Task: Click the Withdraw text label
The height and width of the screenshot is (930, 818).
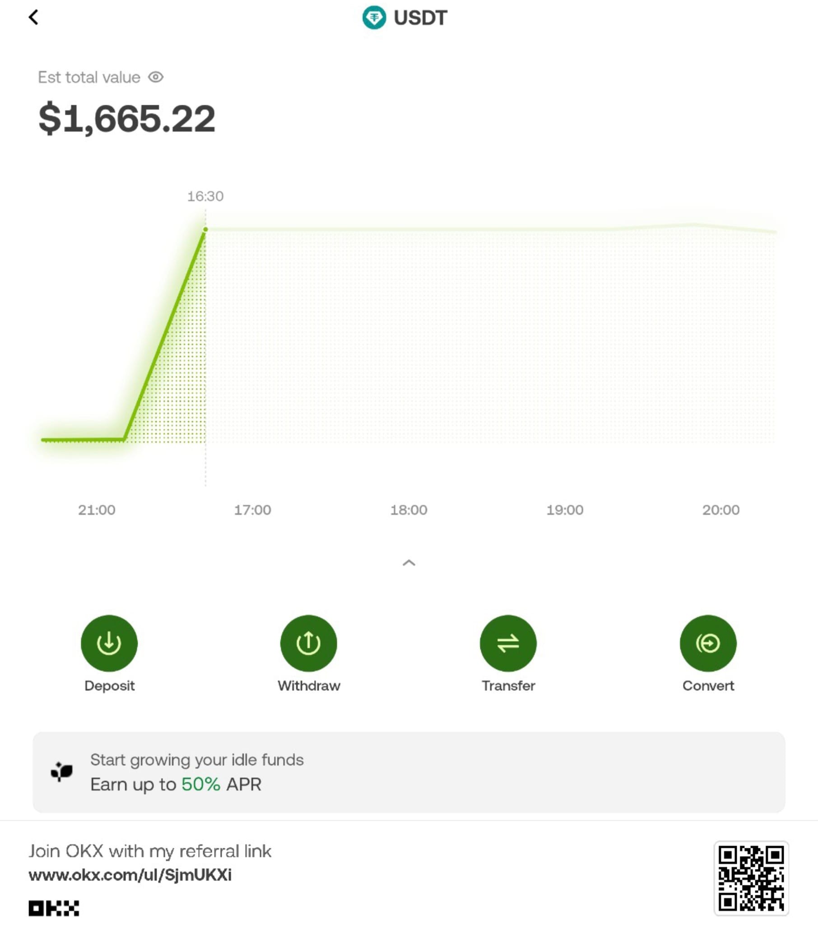Action: point(309,686)
